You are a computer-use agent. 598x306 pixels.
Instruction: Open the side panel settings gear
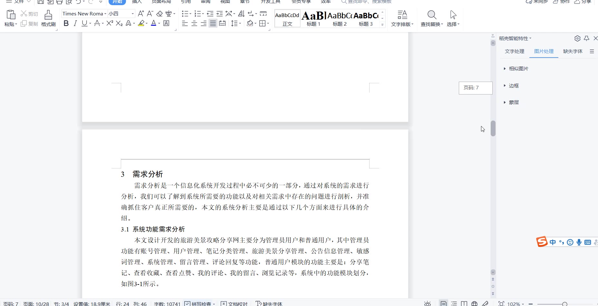[x=577, y=39]
